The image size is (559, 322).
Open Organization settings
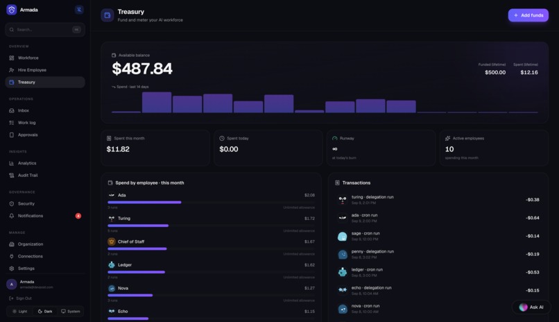[x=45, y=244]
